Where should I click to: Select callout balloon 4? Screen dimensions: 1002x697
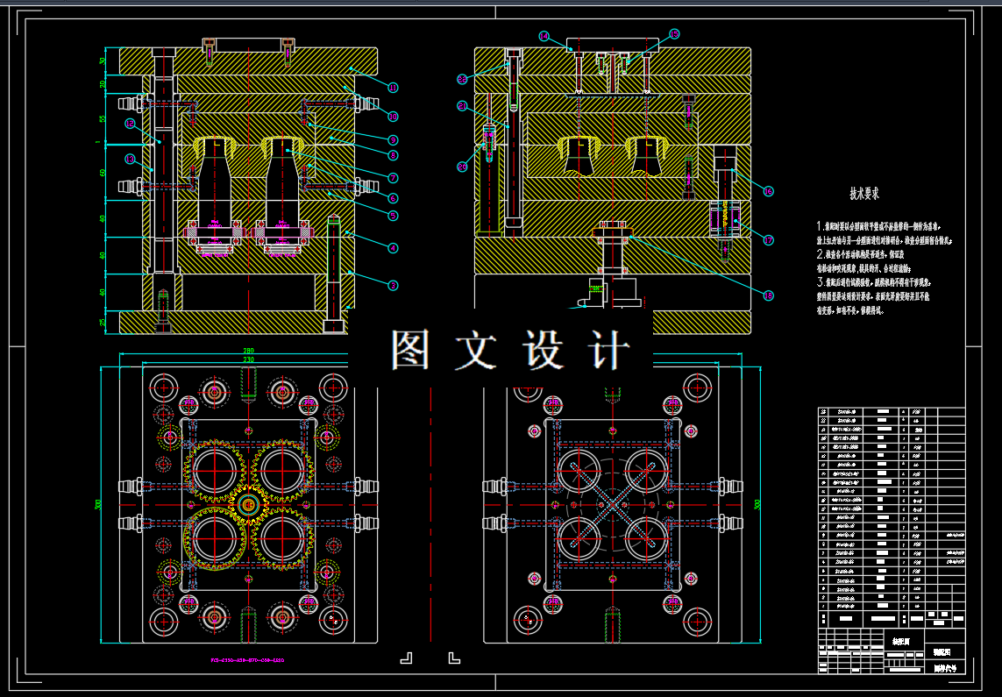pyautogui.click(x=393, y=248)
